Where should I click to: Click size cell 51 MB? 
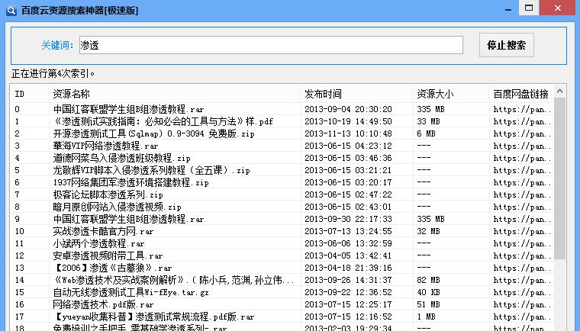pyautogui.click(x=428, y=304)
